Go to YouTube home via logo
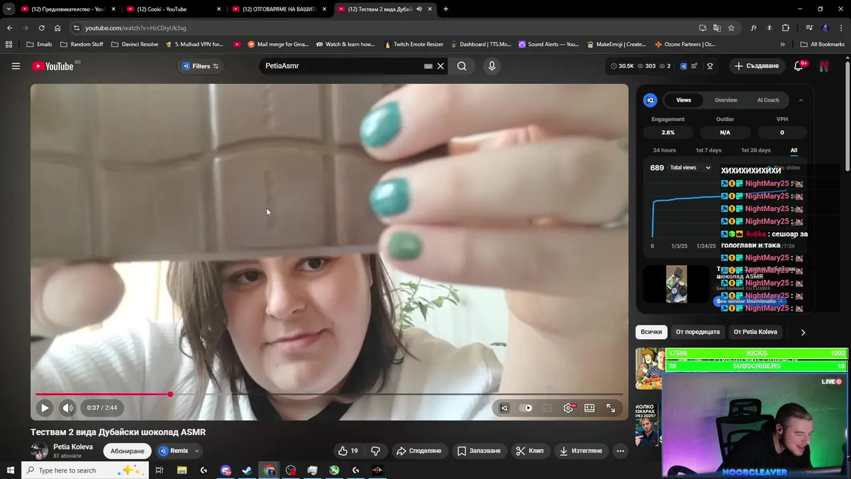The height and width of the screenshot is (479, 851). pyautogui.click(x=53, y=66)
